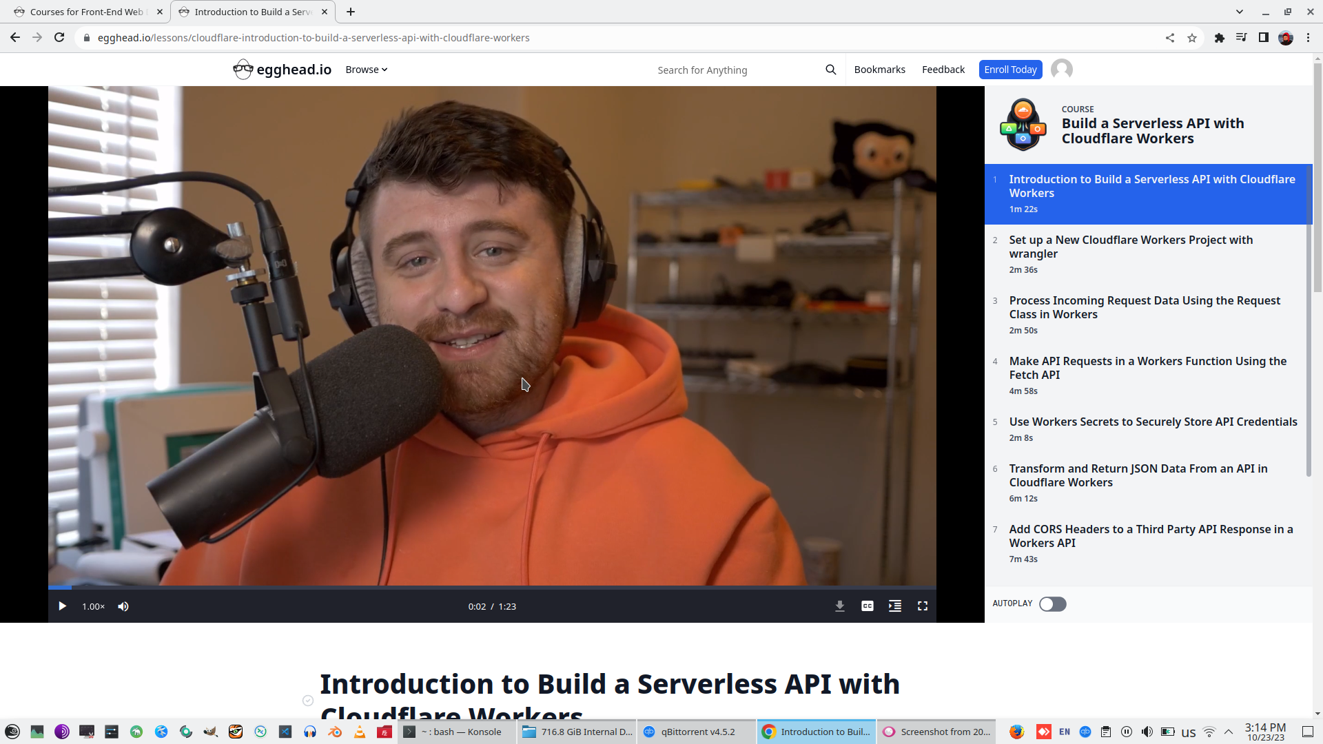This screenshot has width=1323, height=744.
Task: Enter fullscreen video mode
Action: 922,606
